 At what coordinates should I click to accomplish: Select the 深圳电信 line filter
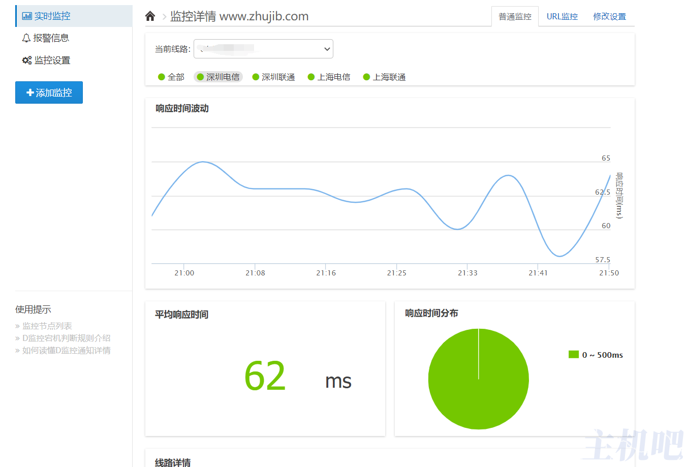pyautogui.click(x=218, y=77)
